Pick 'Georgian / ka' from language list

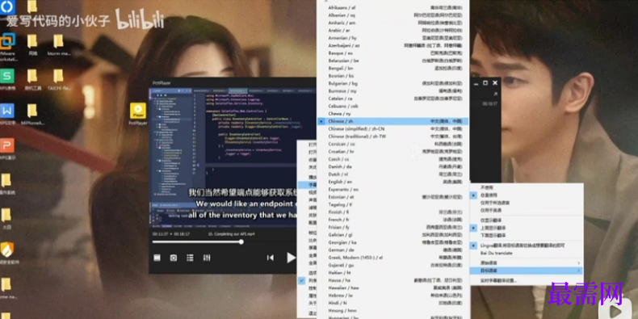tap(393, 242)
